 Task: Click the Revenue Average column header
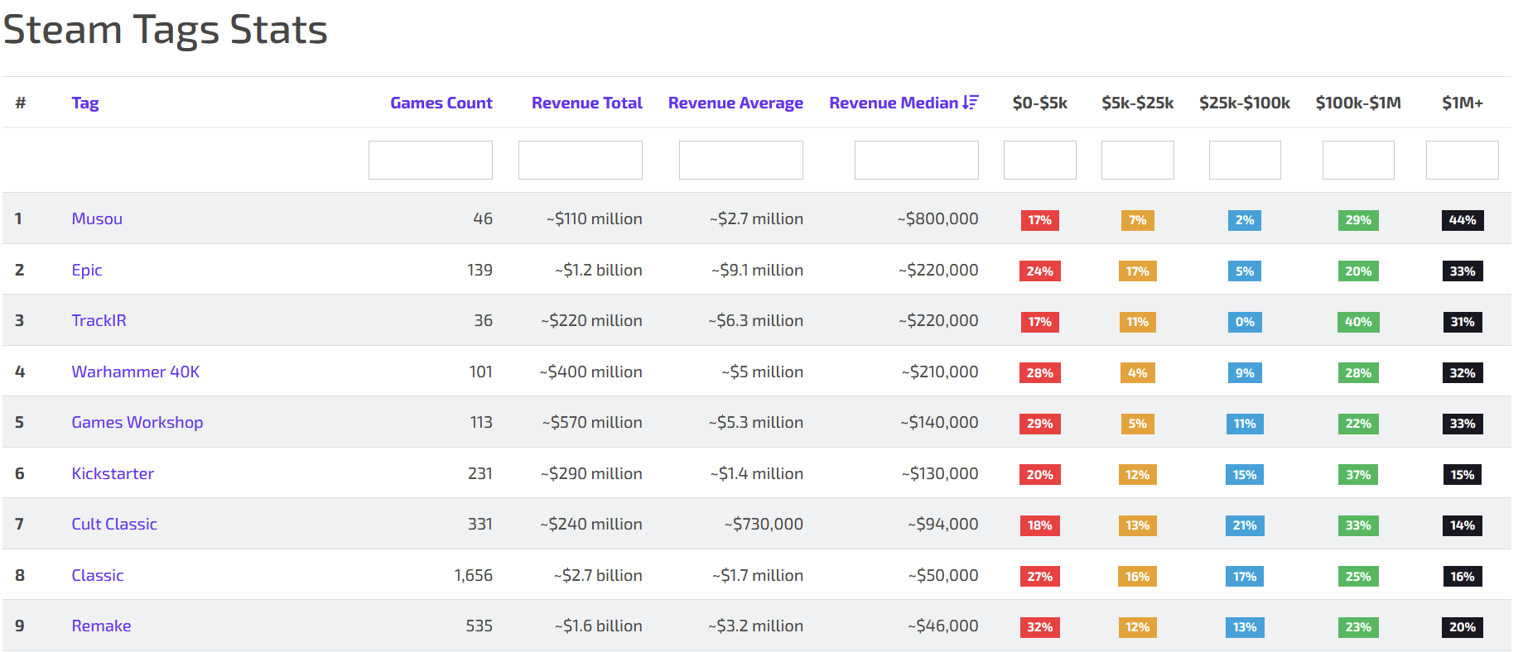pyautogui.click(x=735, y=103)
